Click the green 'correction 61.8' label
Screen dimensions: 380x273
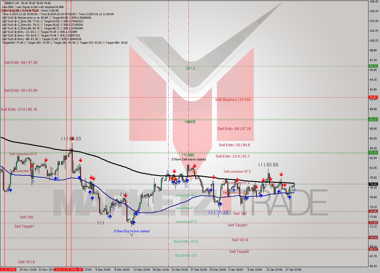pyautogui.click(x=186, y=208)
